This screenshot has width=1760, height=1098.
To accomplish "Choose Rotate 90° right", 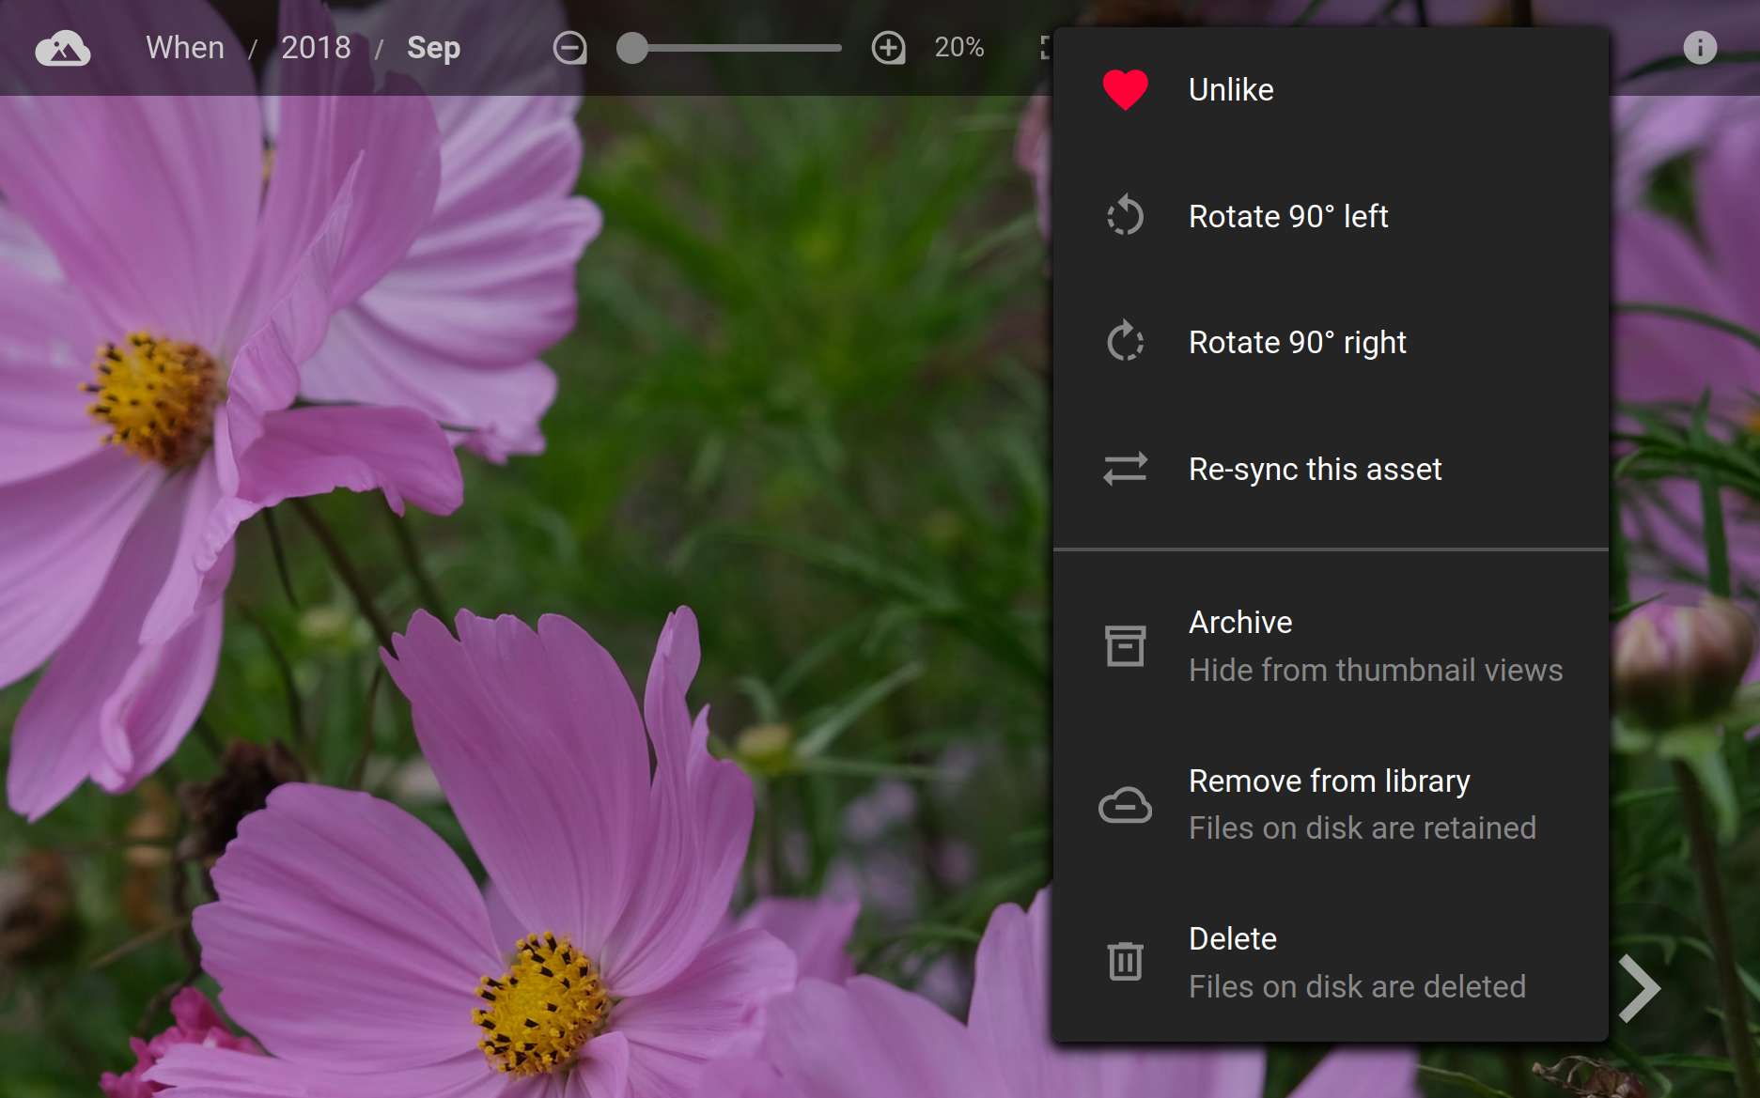I will point(1331,343).
